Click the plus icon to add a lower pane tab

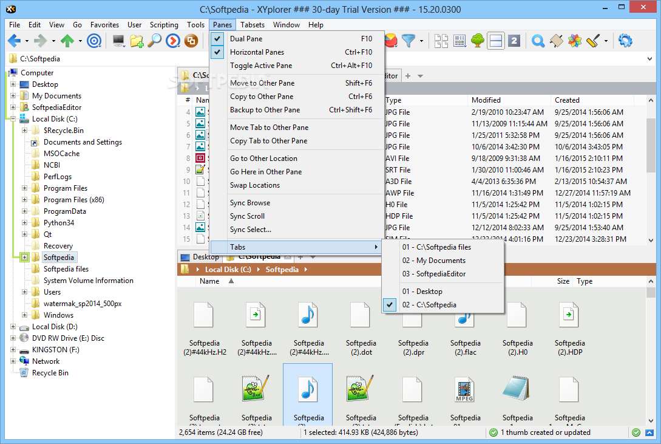(x=300, y=257)
